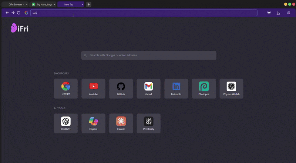Toggle the light/dark theme sun icon
This screenshot has height=163, width=296.
269,13
